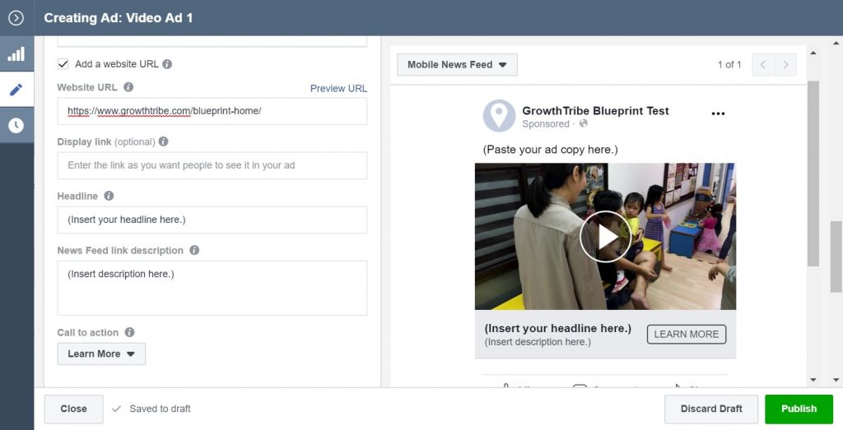The image size is (843, 430).
Task: Click the Sponsored label in preview
Action: point(545,124)
